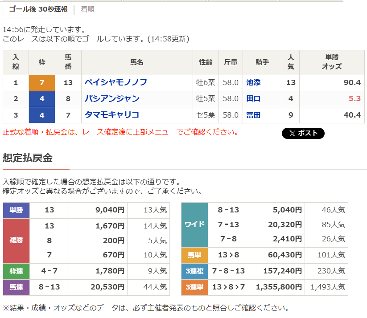
Task: Share result with the X ポスト button
Action: pos(303,133)
